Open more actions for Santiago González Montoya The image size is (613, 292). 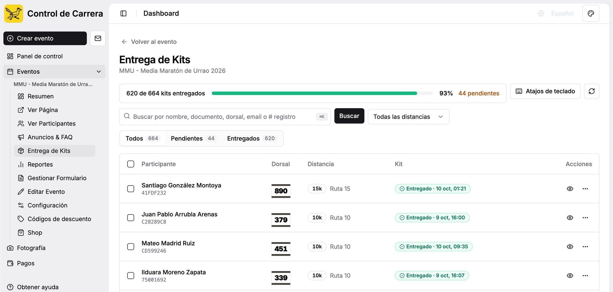point(585,189)
